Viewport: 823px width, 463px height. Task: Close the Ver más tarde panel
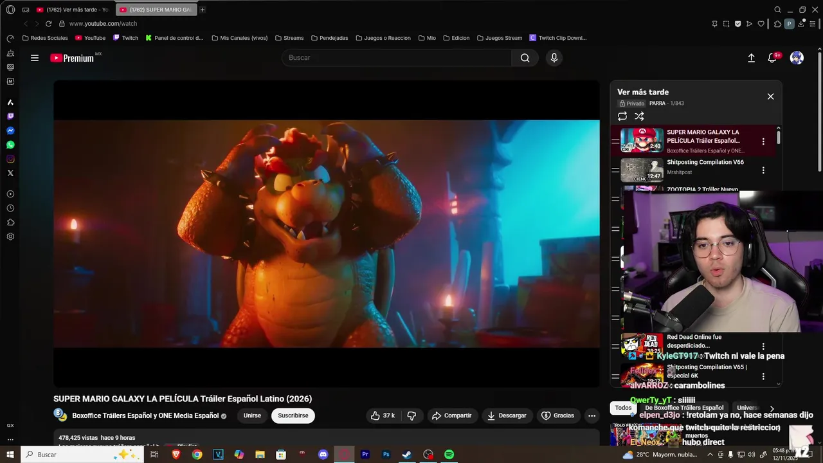[x=770, y=96]
